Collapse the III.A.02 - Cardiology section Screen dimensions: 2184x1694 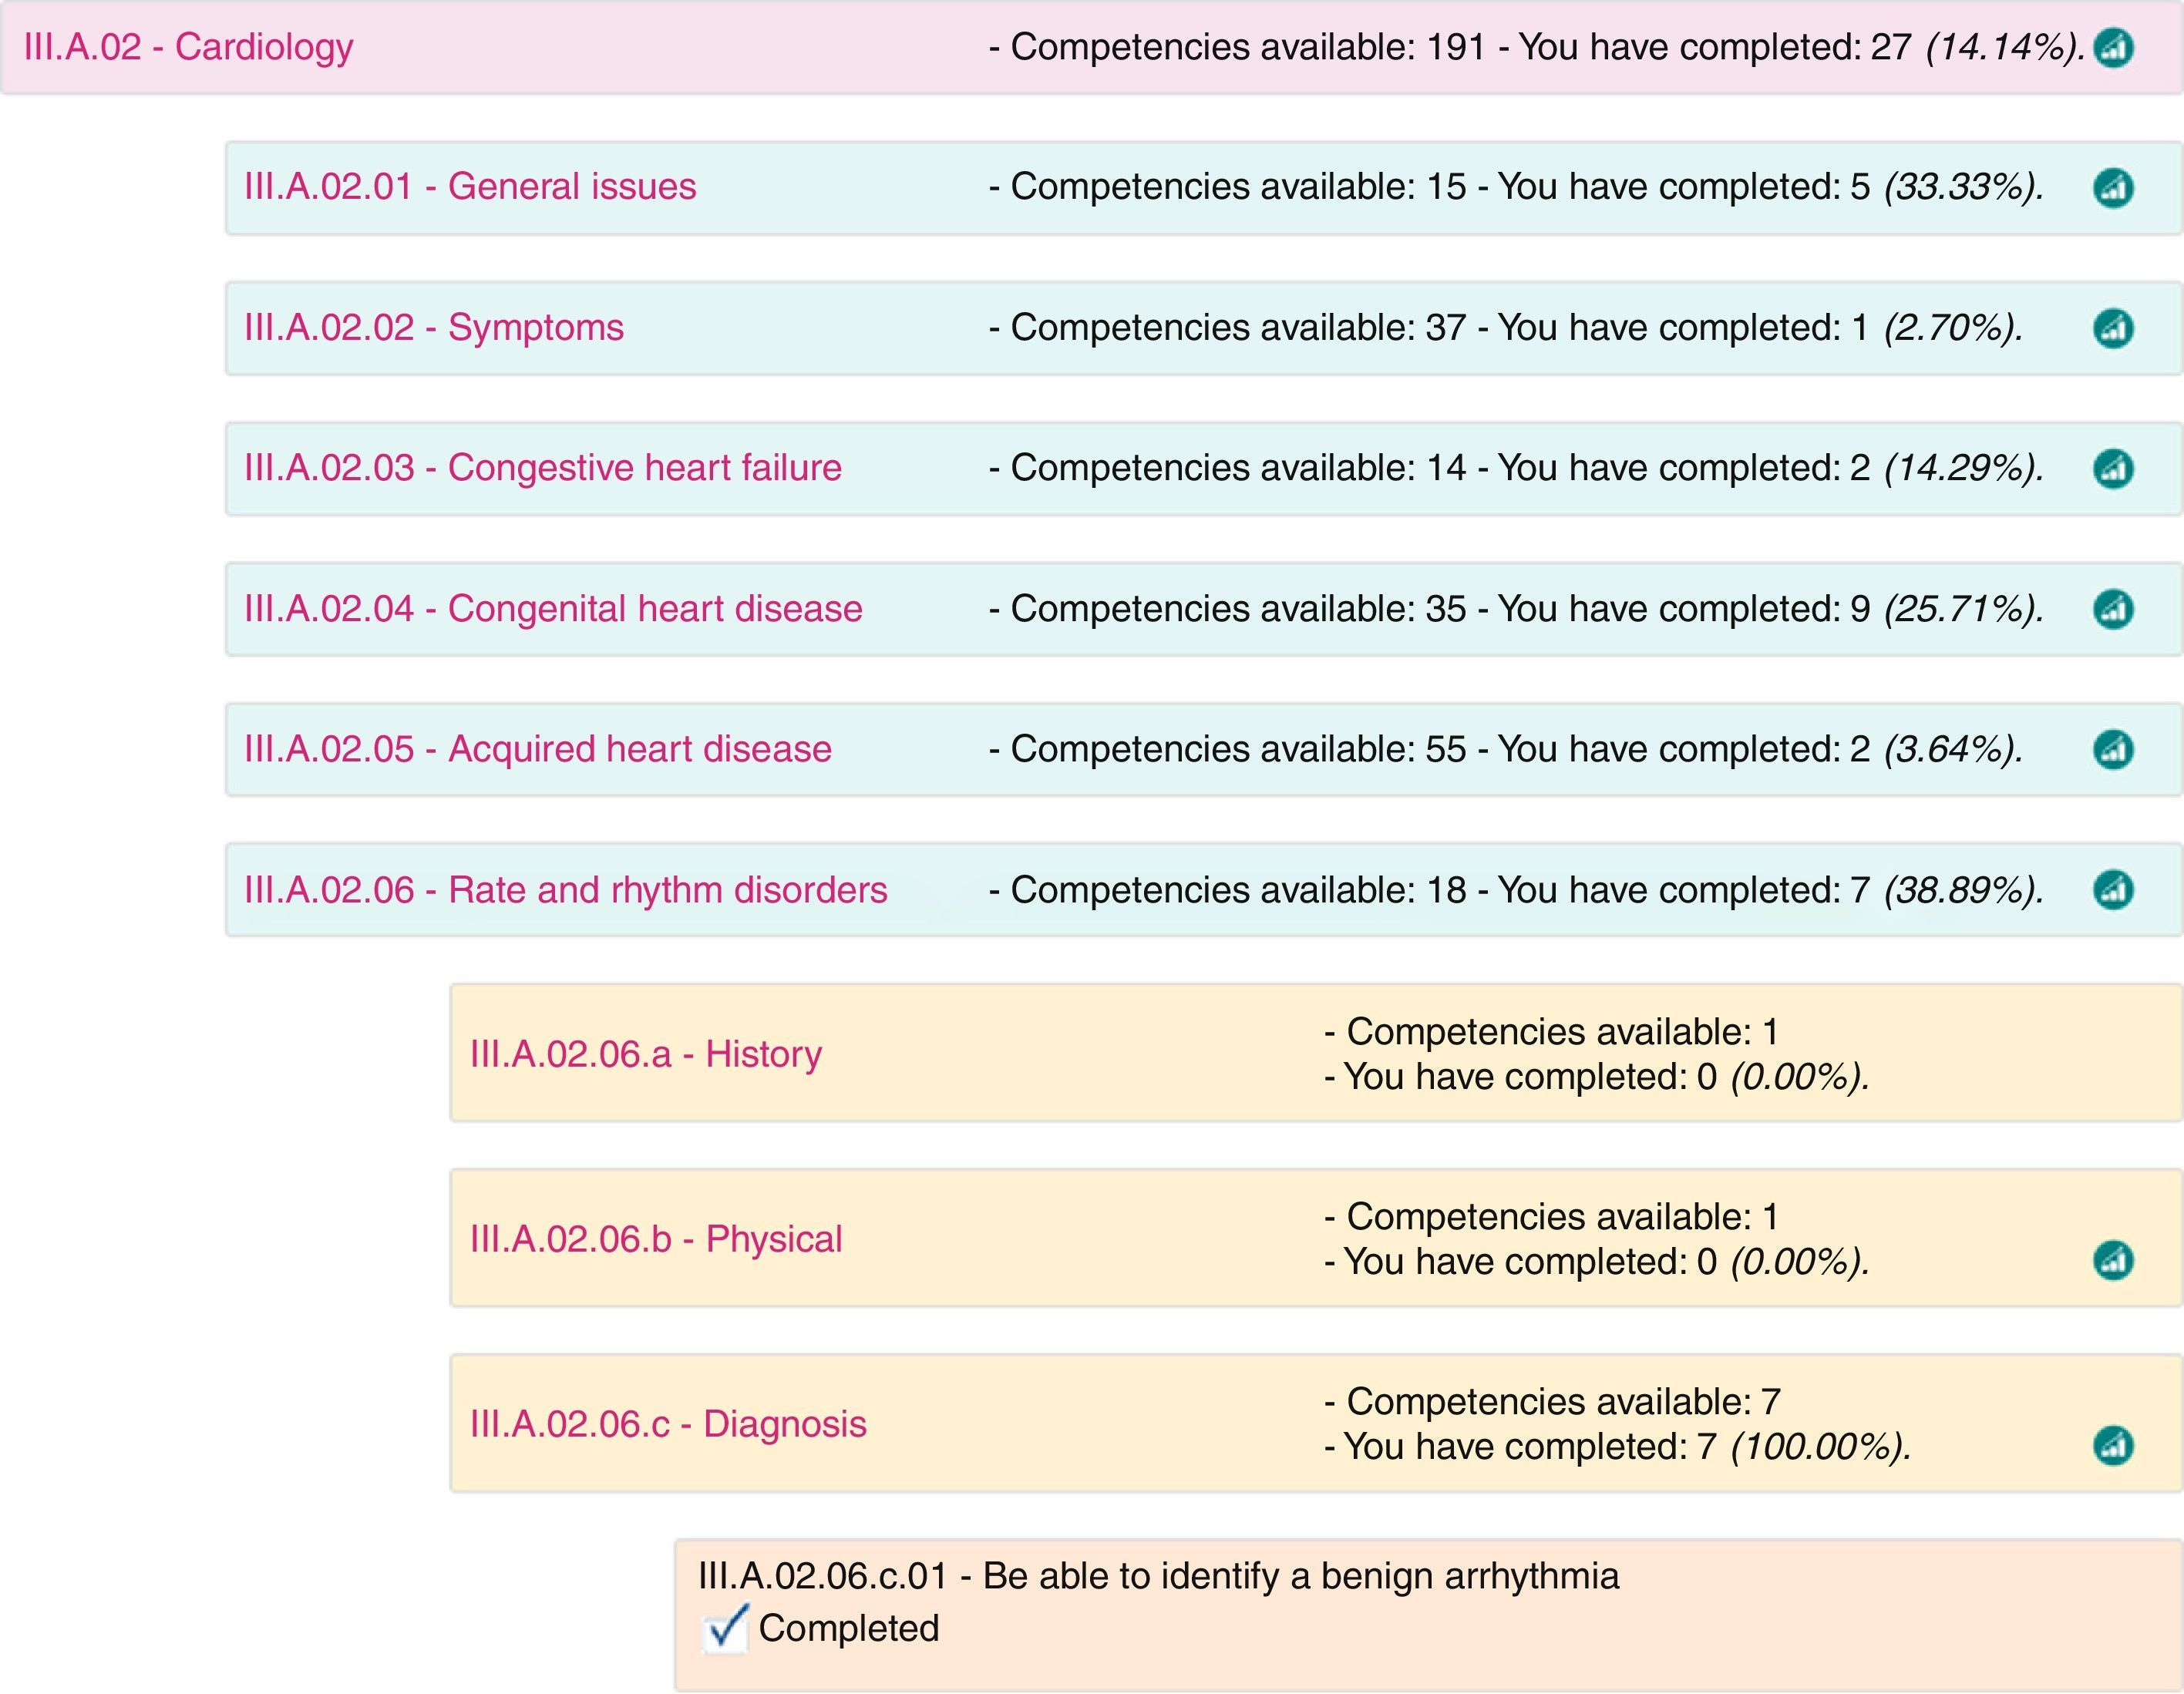tap(188, 47)
